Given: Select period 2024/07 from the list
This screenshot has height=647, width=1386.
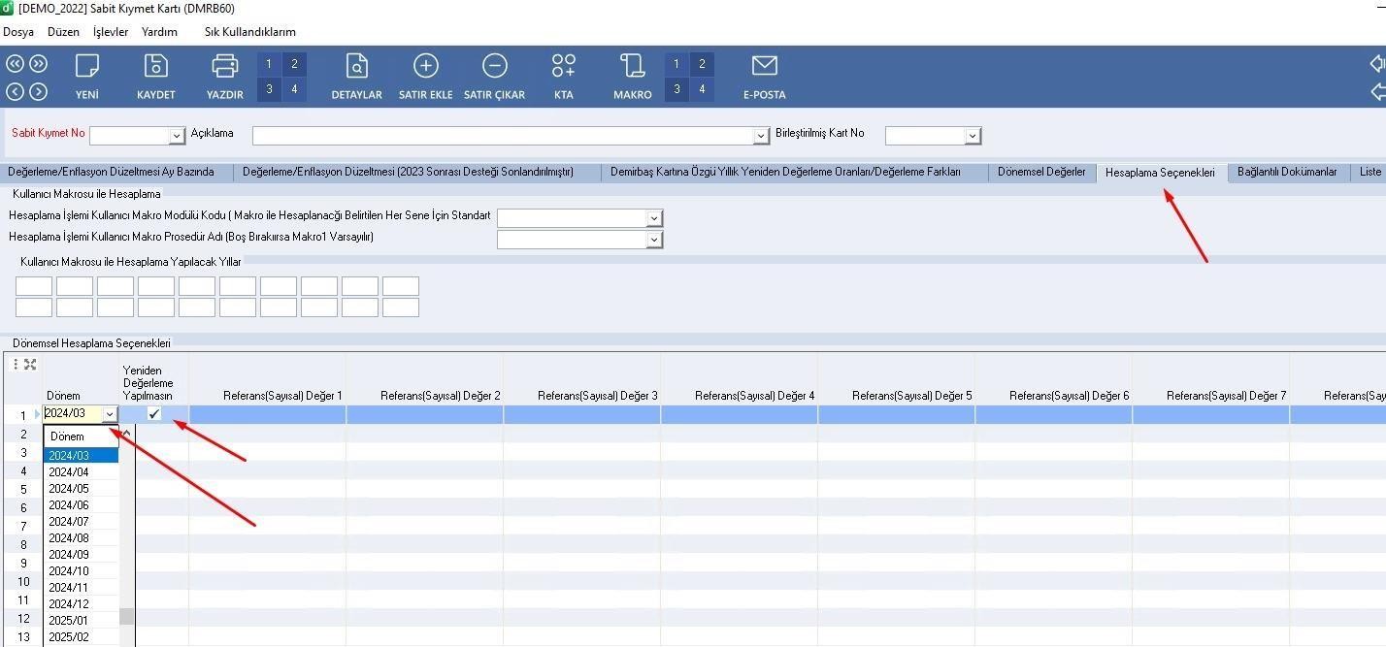Looking at the screenshot, I should coord(69,522).
